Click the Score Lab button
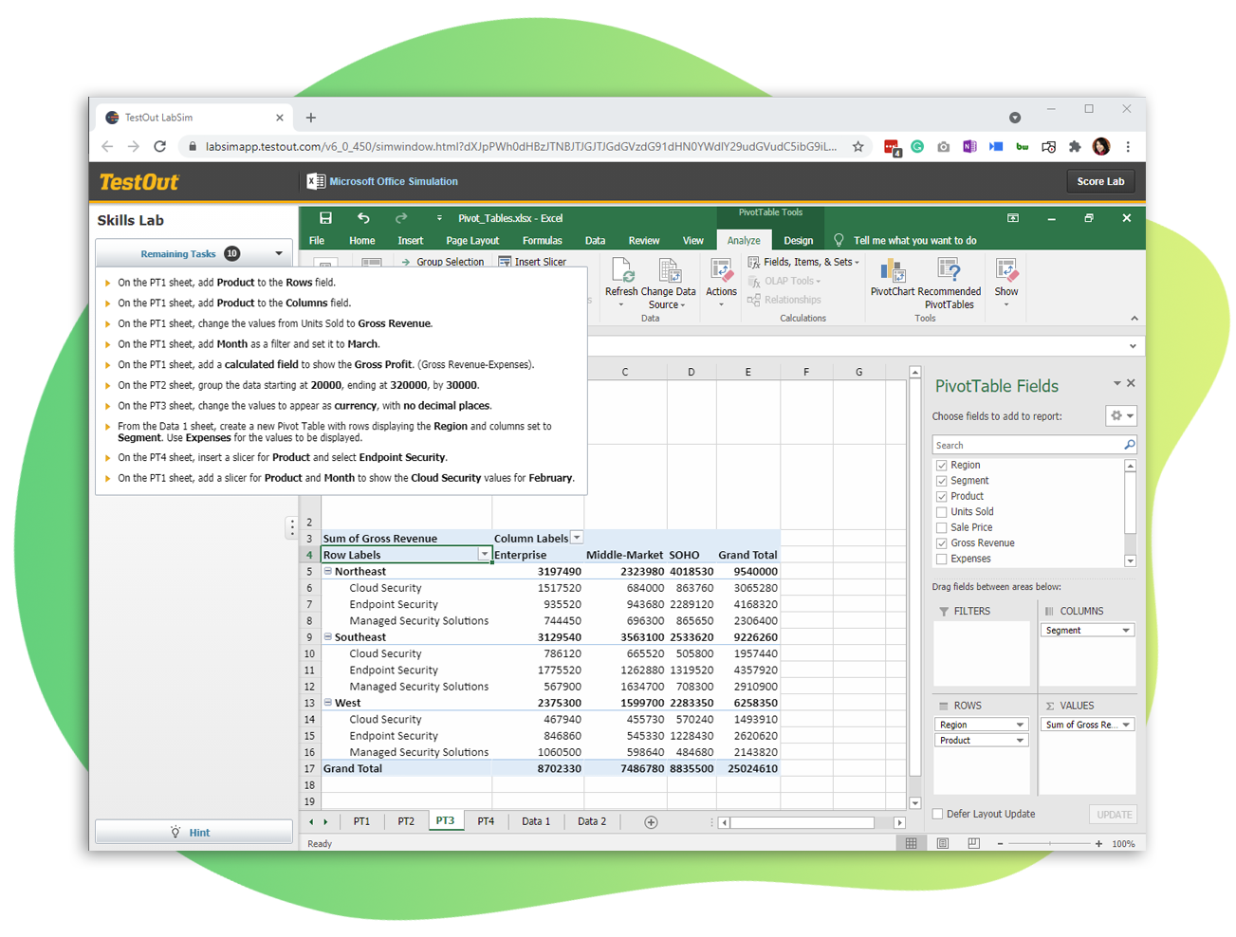 (1100, 181)
